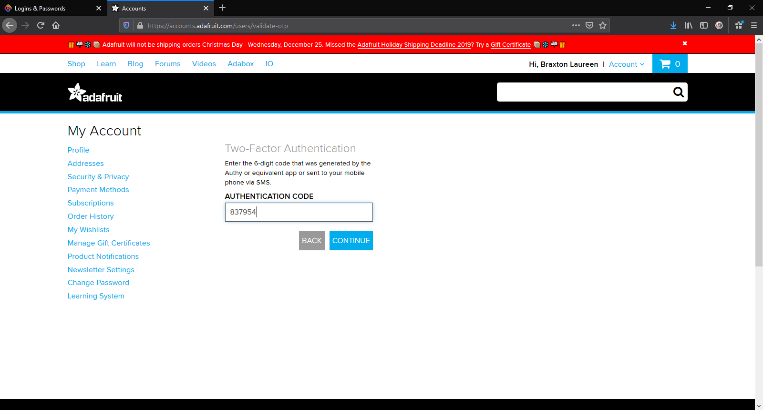View Order History
The height and width of the screenshot is (410, 763).
pos(91,216)
